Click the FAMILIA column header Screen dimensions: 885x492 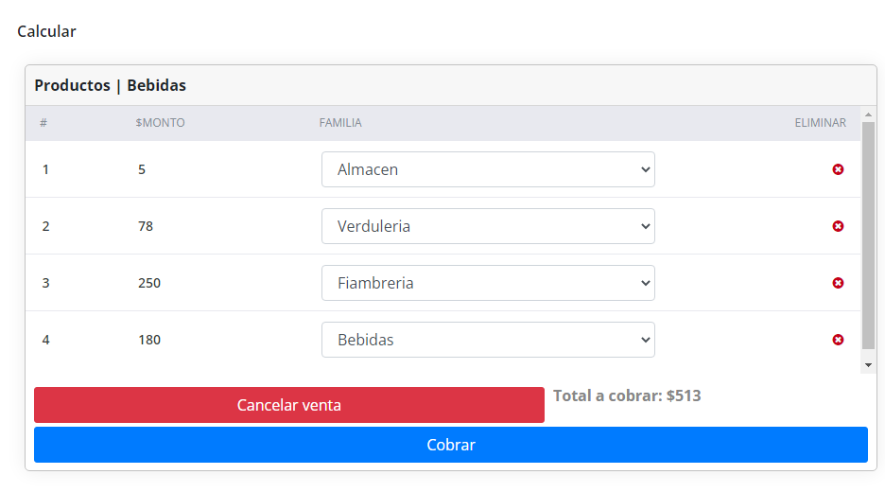340,123
